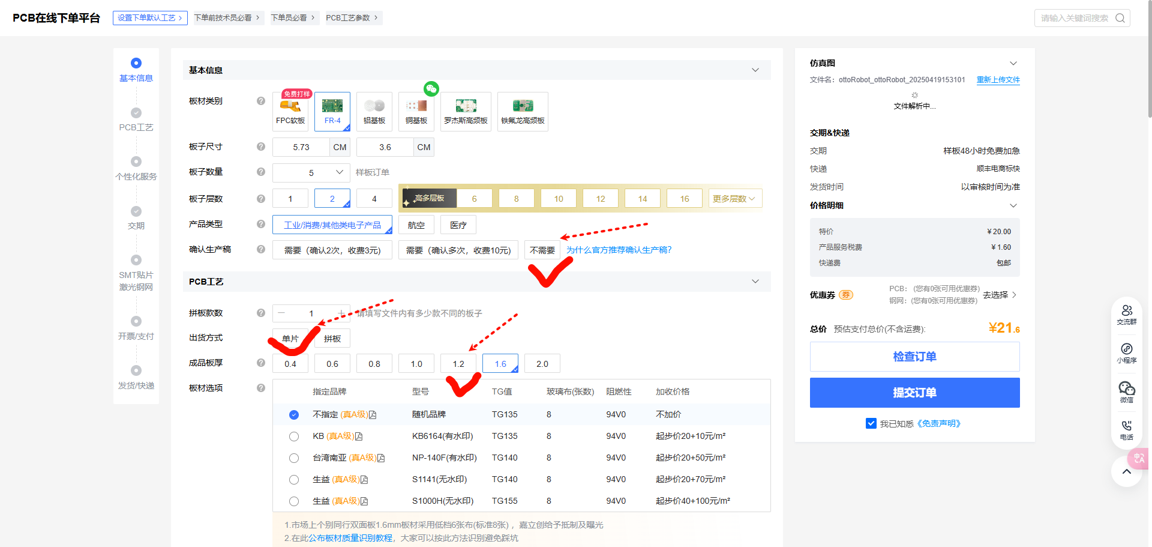Open help icon beside 板材类别
The width and height of the screenshot is (1152, 547).
(x=261, y=101)
